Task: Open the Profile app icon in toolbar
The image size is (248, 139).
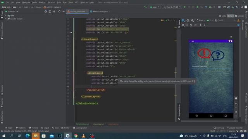Action: pos(206,7)
